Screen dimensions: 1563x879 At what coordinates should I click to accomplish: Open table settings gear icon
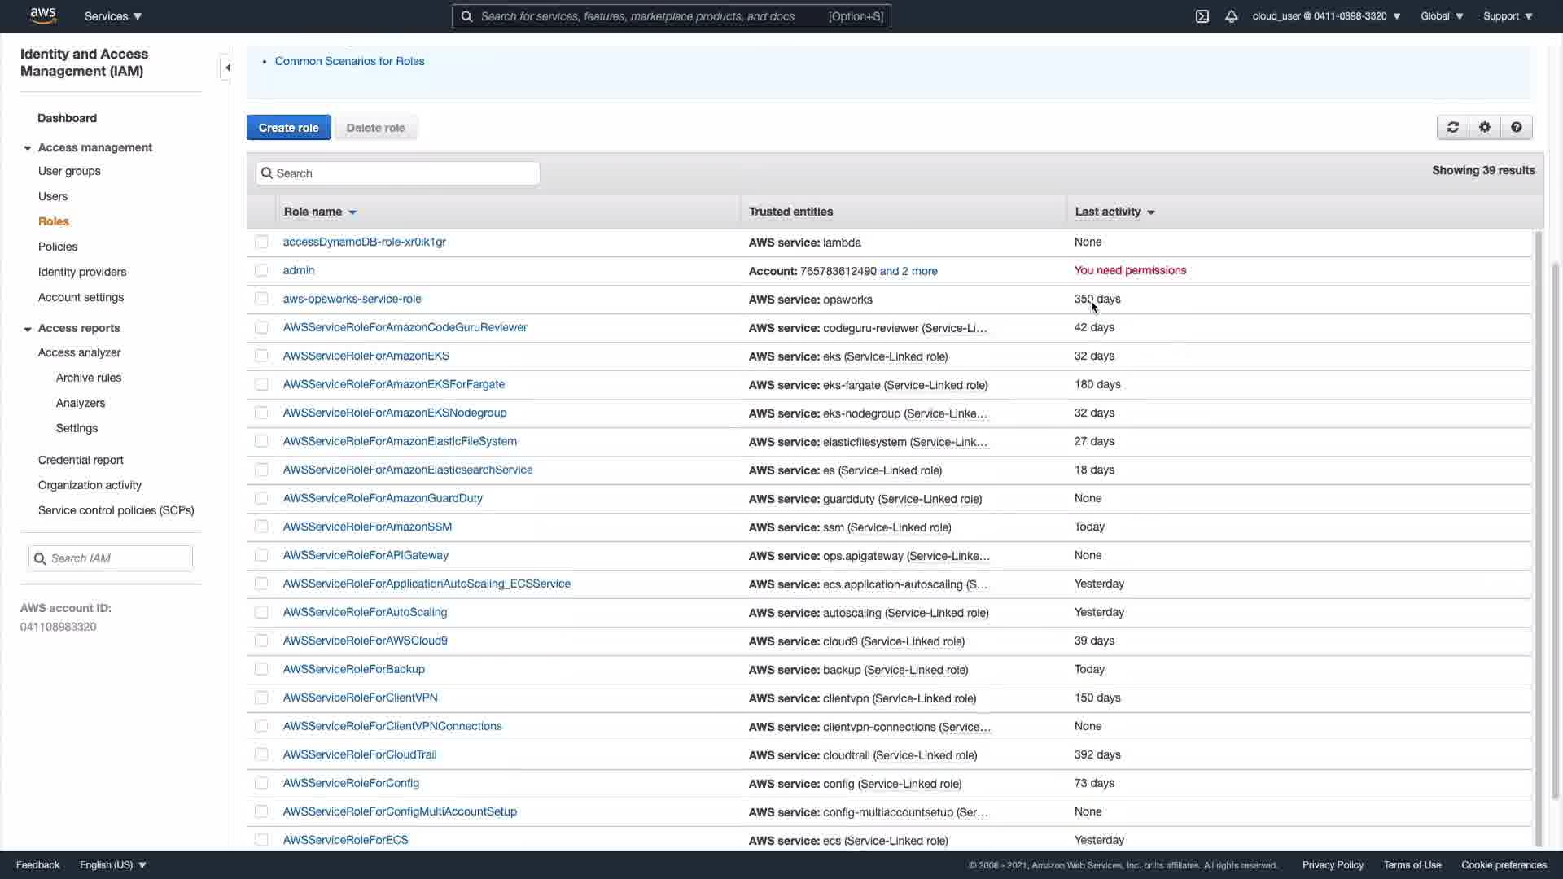pyautogui.click(x=1484, y=128)
